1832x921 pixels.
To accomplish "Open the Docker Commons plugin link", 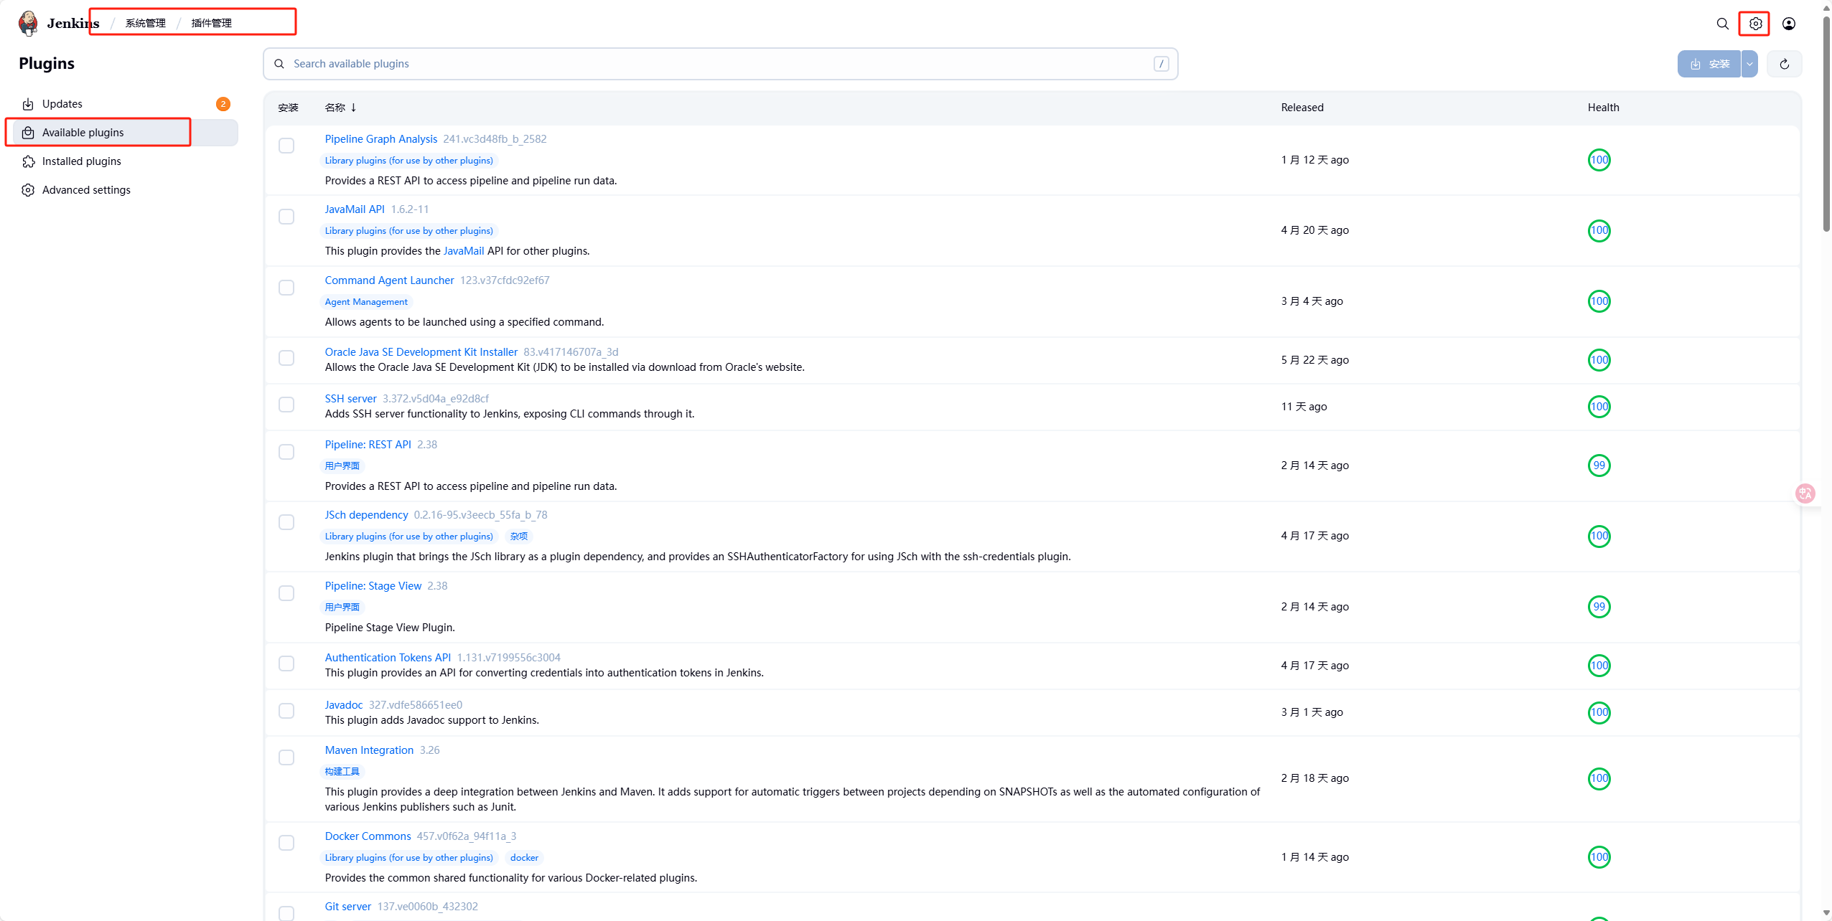I will [368, 836].
